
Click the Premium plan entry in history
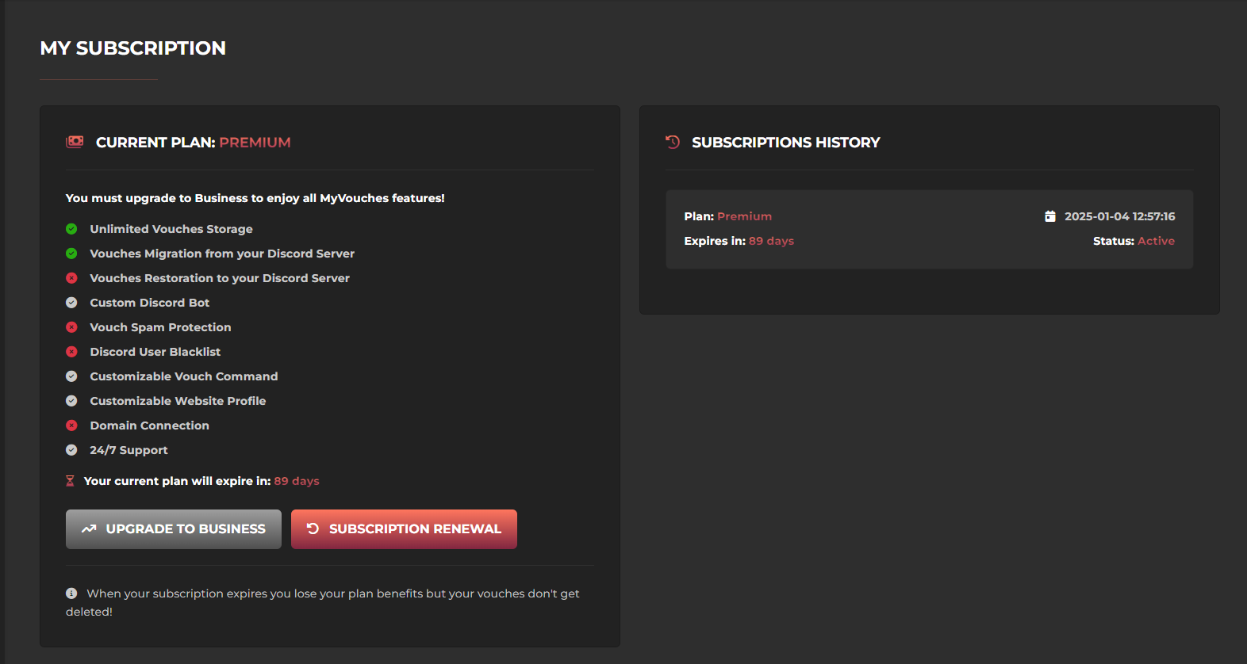tap(744, 216)
